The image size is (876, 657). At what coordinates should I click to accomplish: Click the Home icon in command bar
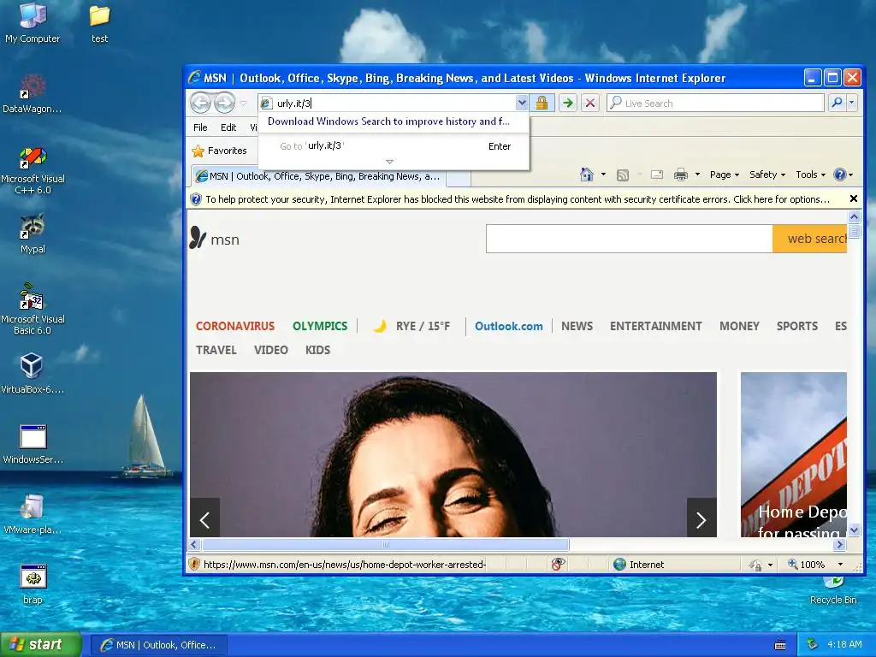click(587, 175)
